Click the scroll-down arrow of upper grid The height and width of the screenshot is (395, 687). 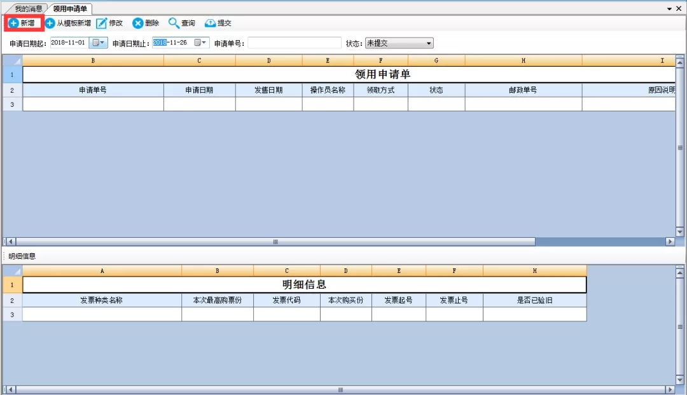(x=679, y=232)
